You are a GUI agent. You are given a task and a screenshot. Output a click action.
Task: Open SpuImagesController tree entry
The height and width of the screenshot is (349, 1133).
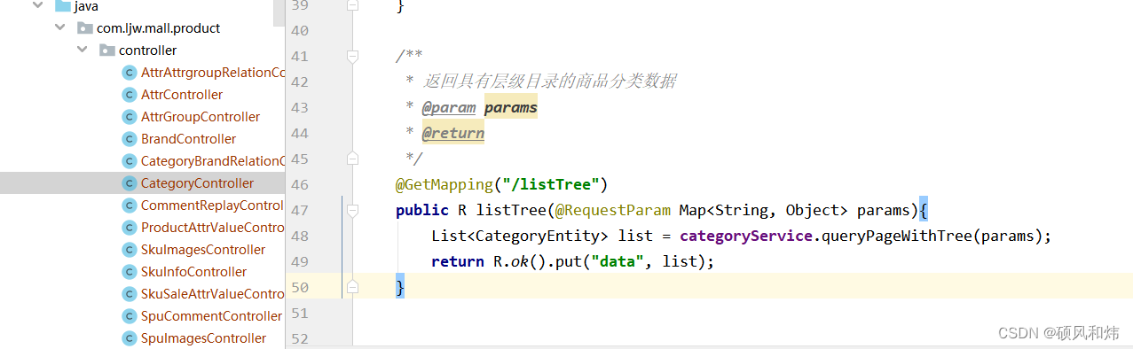pyautogui.click(x=204, y=337)
